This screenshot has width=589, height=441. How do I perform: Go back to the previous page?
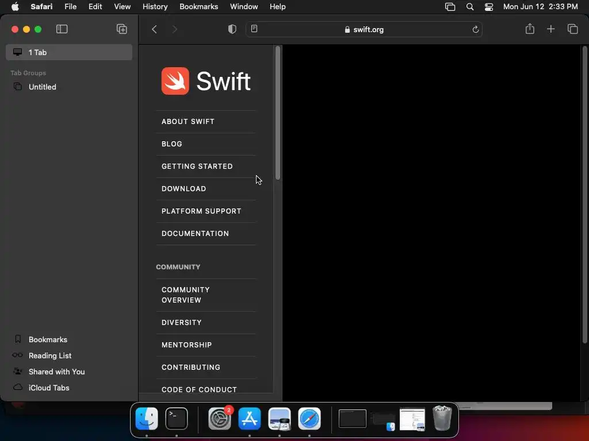point(154,29)
